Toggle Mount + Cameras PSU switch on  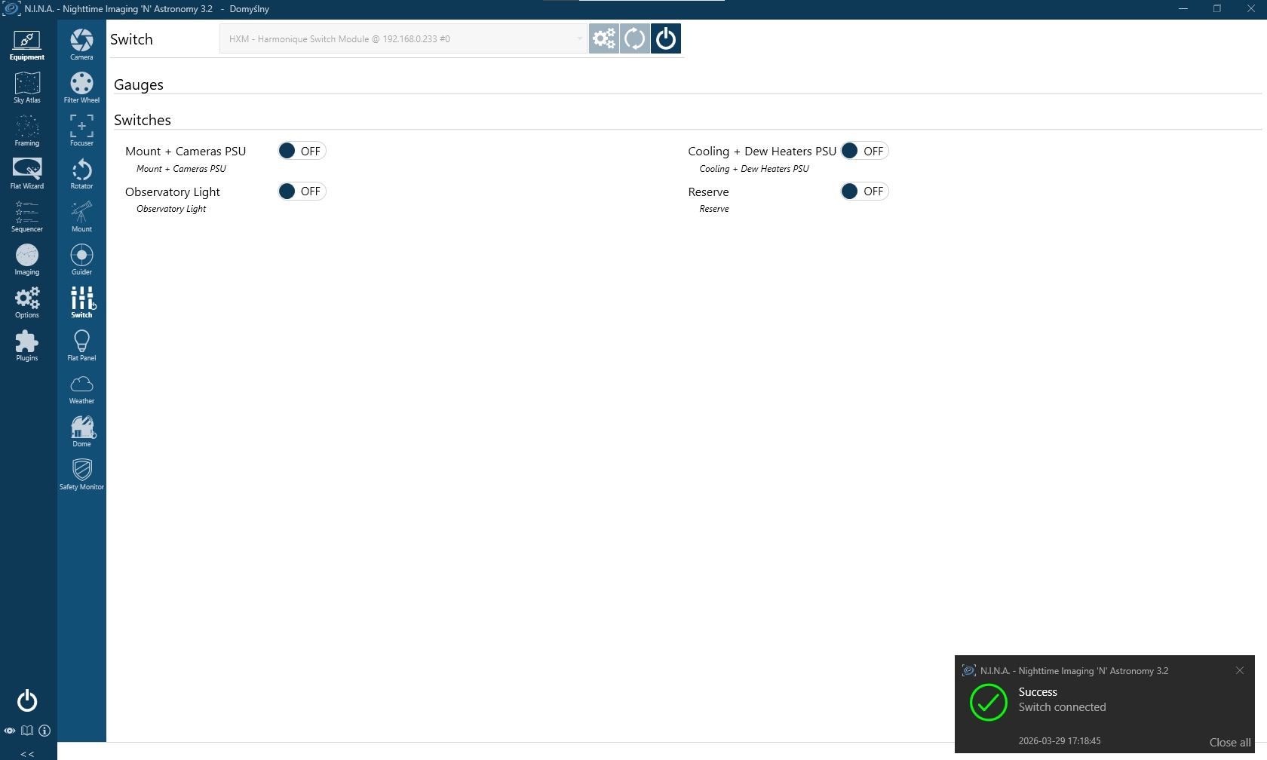(x=302, y=151)
